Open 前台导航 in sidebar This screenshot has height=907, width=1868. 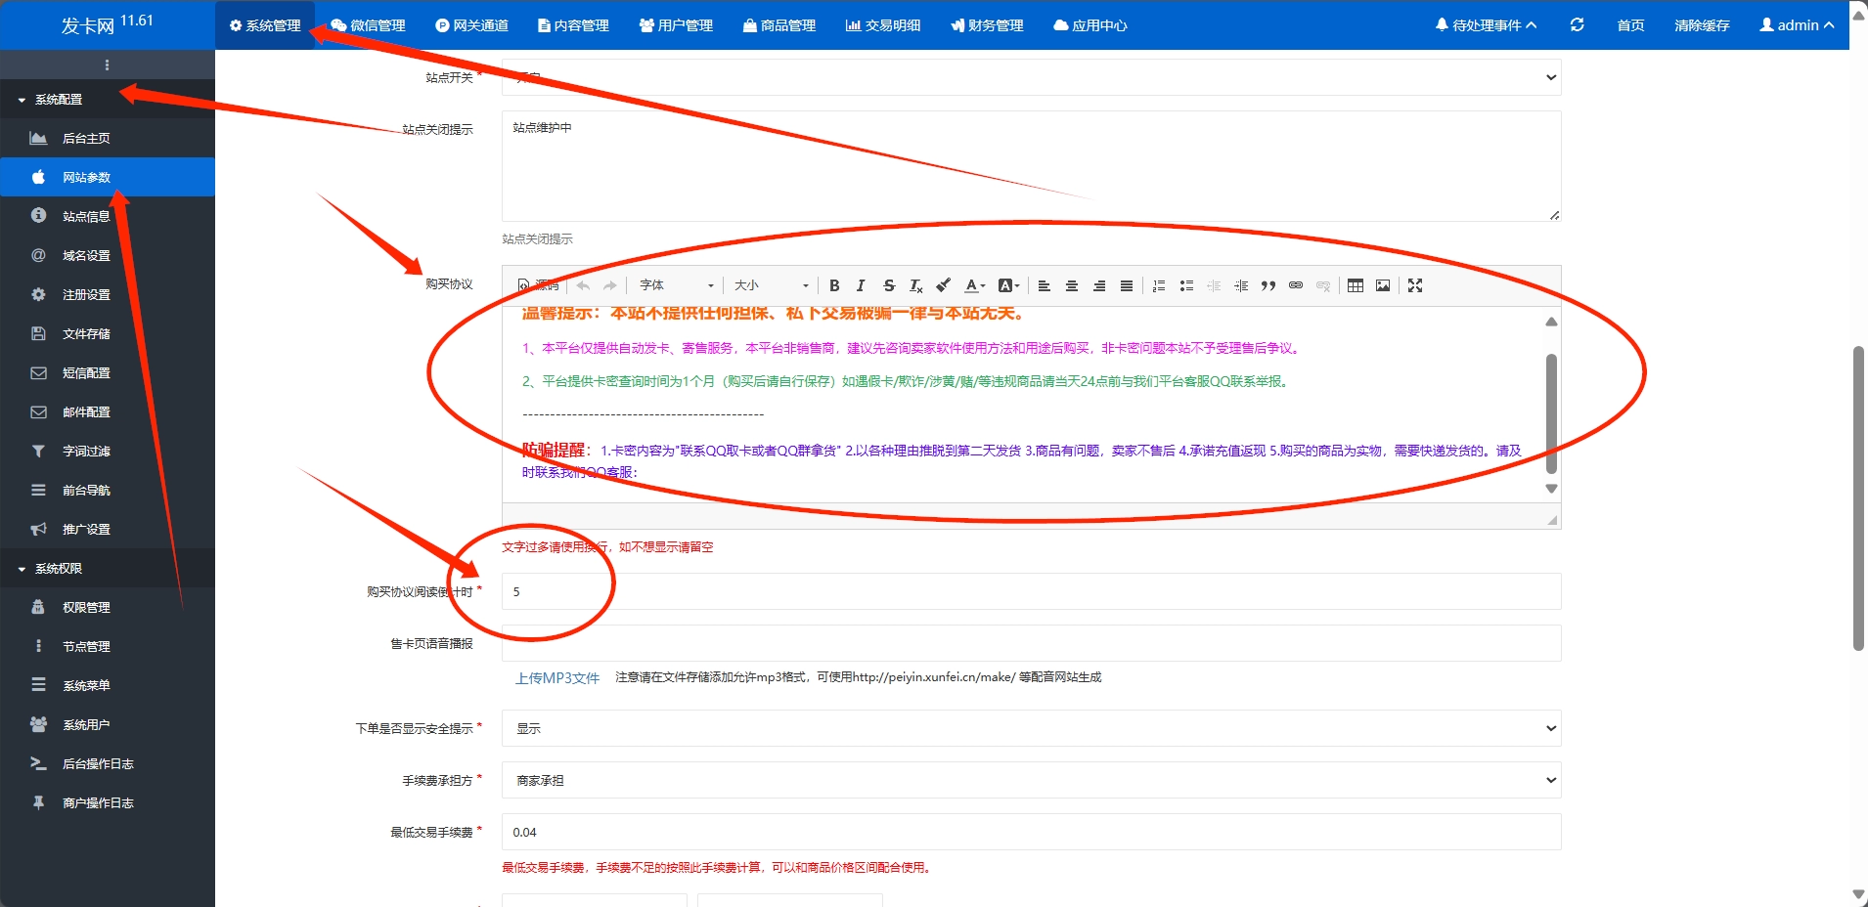coord(108,490)
